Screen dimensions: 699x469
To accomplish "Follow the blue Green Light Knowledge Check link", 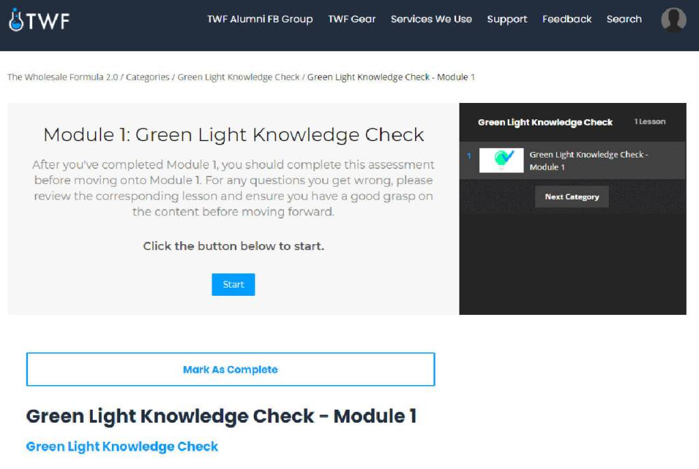I will point(122,447).
